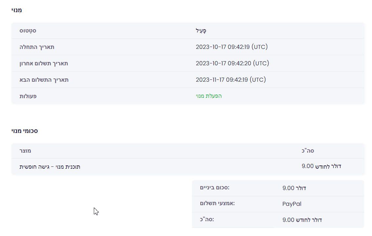
Task: Click the total column header beside "מוצר"
Action: click(308, 151)
